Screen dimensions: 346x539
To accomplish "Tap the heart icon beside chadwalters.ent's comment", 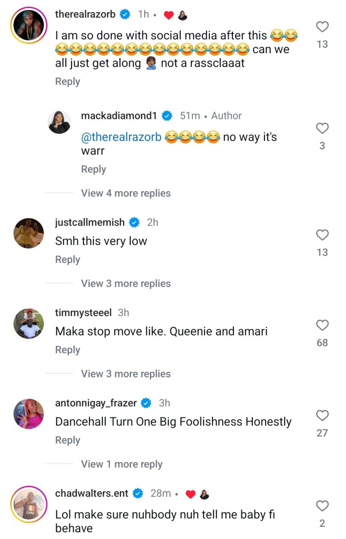I will click(322, 505).
